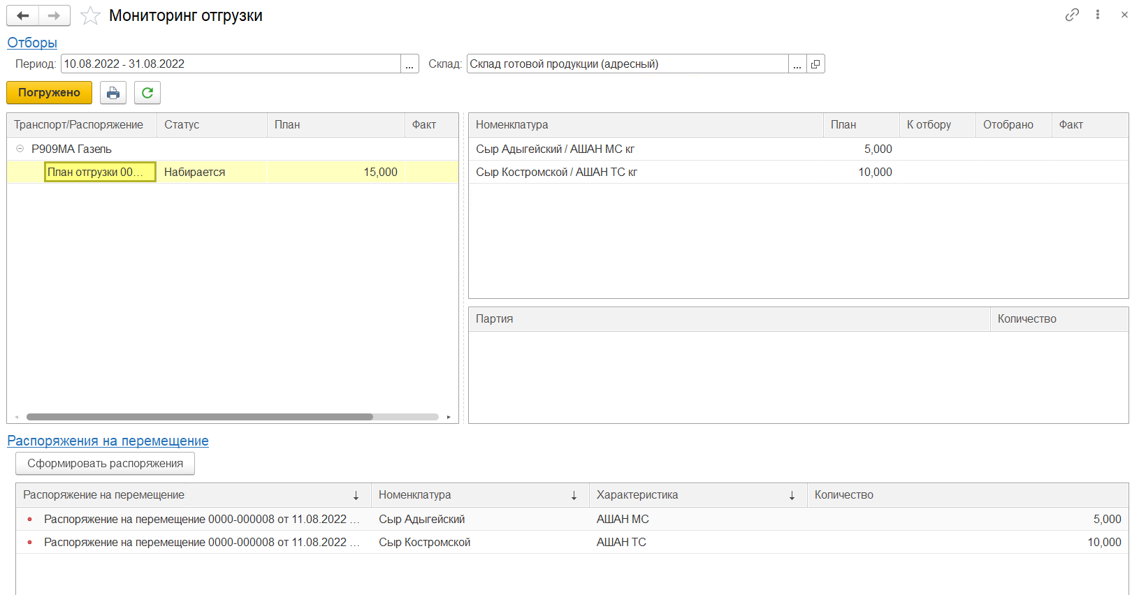Select the Сыр Костромской / АШАН ТС row

coord(556,172)
